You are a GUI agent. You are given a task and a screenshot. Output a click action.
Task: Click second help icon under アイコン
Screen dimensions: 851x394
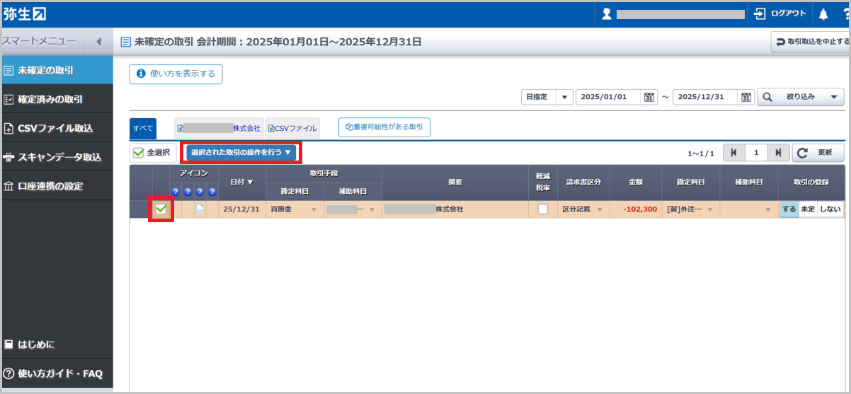(188, 192)
